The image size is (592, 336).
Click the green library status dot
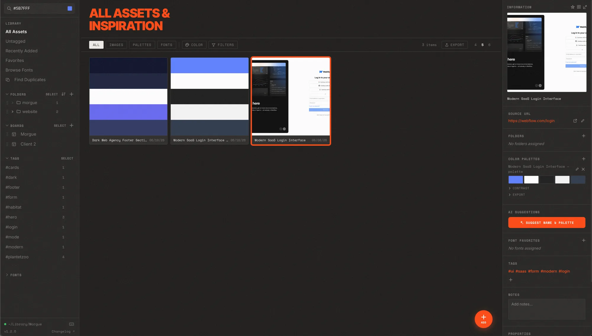pyautogui.click(x=5, y=324)
